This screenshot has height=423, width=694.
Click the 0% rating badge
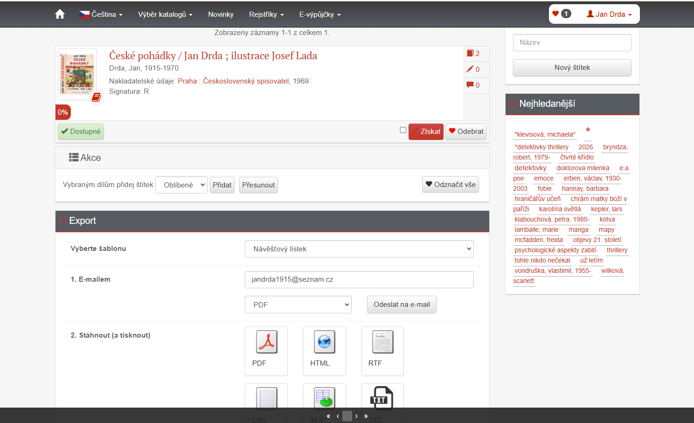[63, 112]
